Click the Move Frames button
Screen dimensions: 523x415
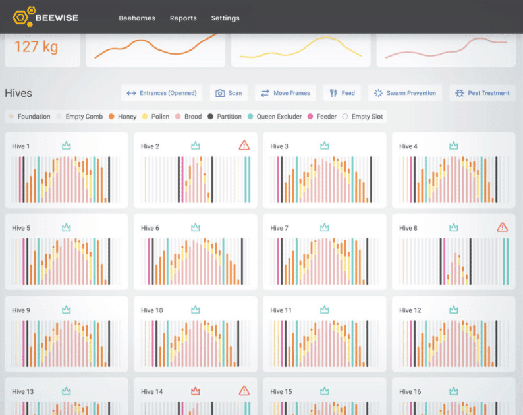pos(285,93)
